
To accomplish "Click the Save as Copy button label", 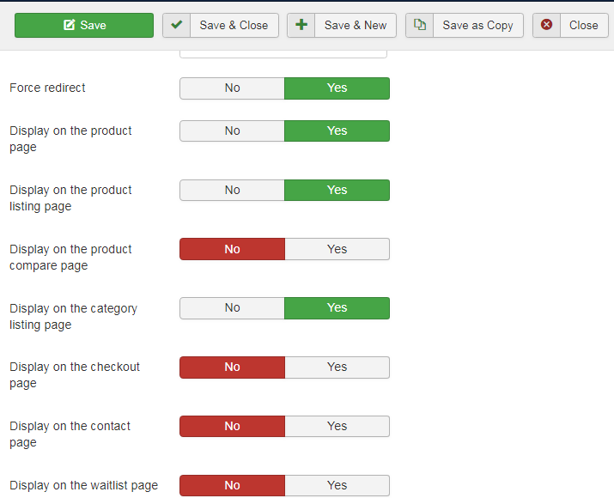I will click(x=477, y=25).
